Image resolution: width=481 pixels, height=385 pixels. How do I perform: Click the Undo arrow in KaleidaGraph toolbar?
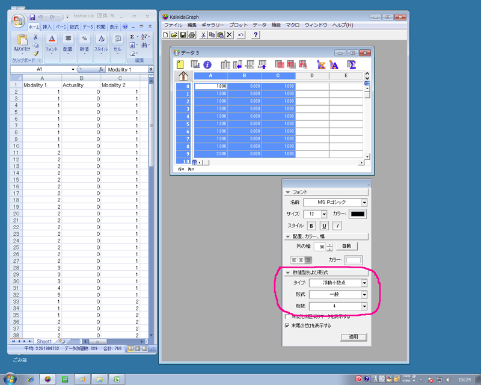(x=241, y=35)
